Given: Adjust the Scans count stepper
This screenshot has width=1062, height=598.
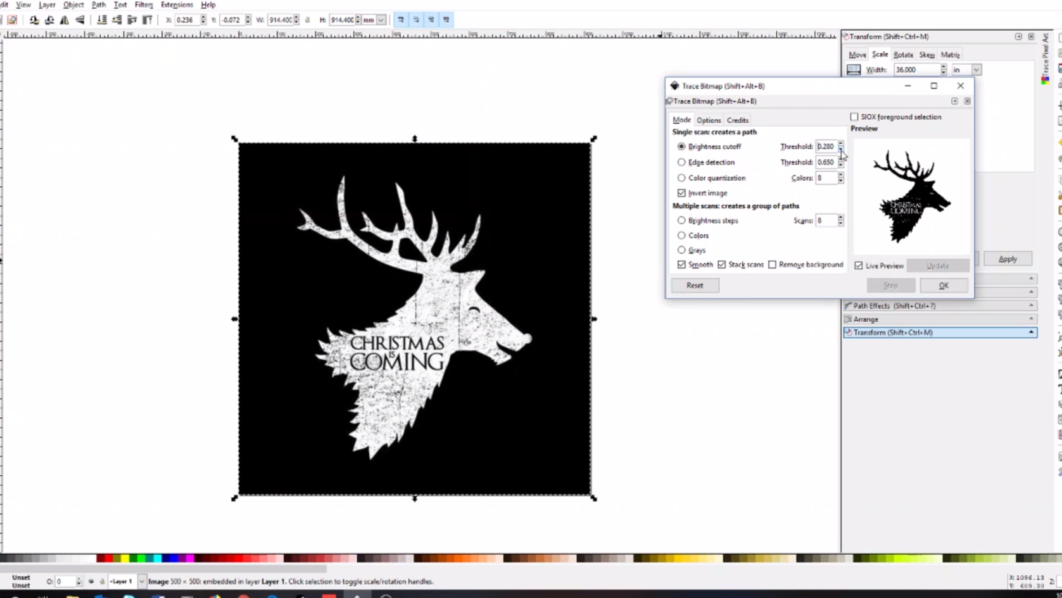Looking at the screenshot, I should tap(840, 220).
